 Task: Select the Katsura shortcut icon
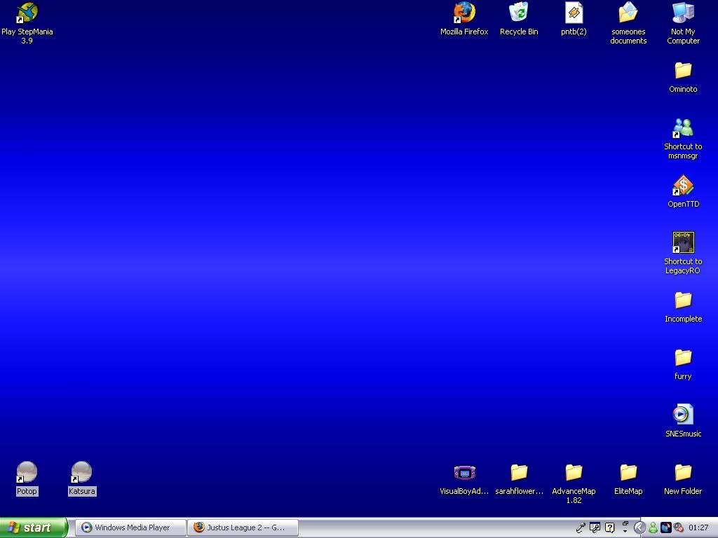tap(81, 473)
